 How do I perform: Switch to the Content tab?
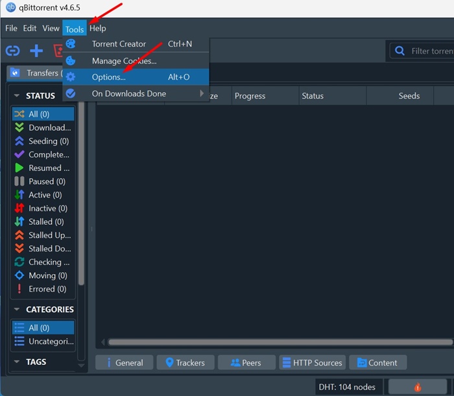tap(378, 362)
